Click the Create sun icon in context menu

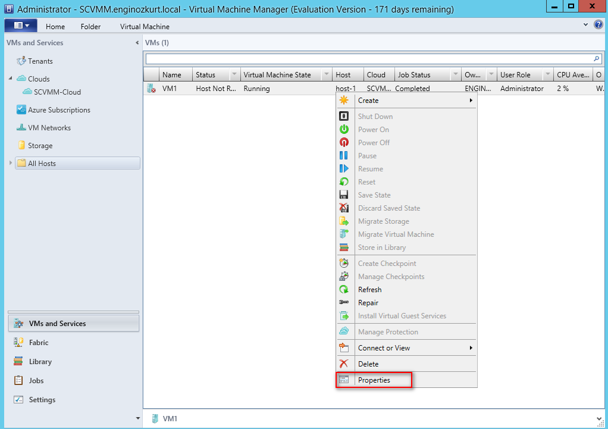[x=343, y=100]
